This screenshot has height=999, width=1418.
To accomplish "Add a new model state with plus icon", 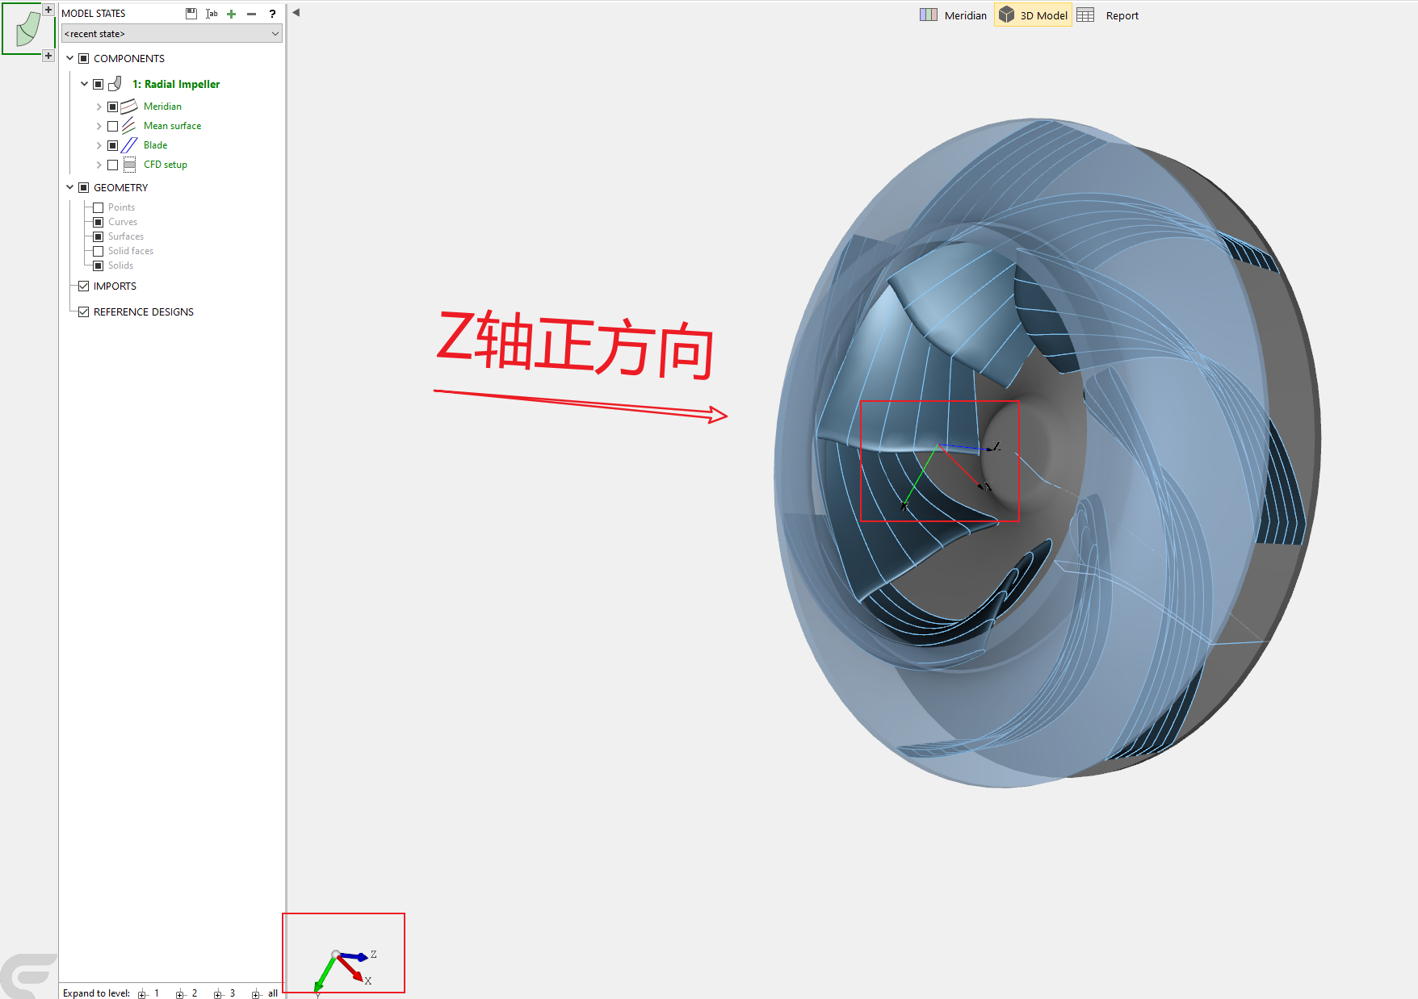I will 231,14.
